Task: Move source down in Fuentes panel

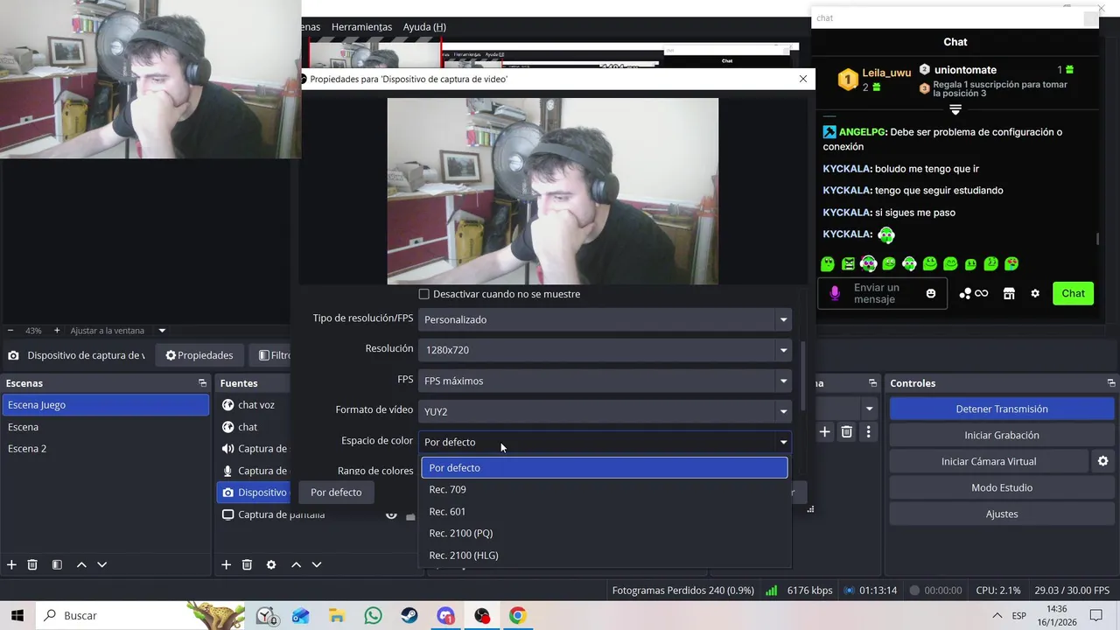Action: (x=317, y=565)
